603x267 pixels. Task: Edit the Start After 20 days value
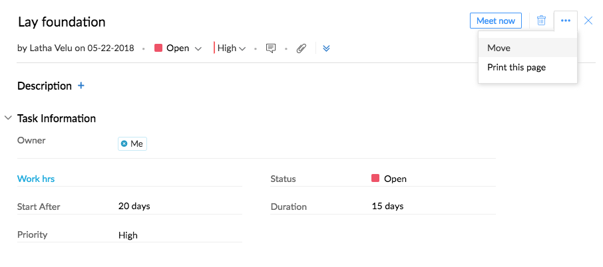click(134, 206)
